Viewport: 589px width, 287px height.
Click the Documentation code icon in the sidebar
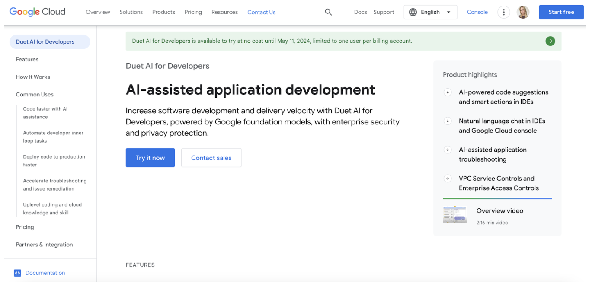click(x=17, y=273)
